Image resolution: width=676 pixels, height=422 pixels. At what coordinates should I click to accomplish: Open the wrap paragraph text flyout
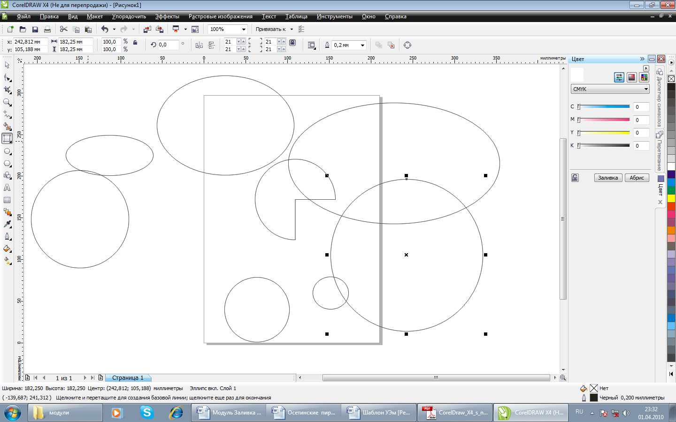[312, 45]
